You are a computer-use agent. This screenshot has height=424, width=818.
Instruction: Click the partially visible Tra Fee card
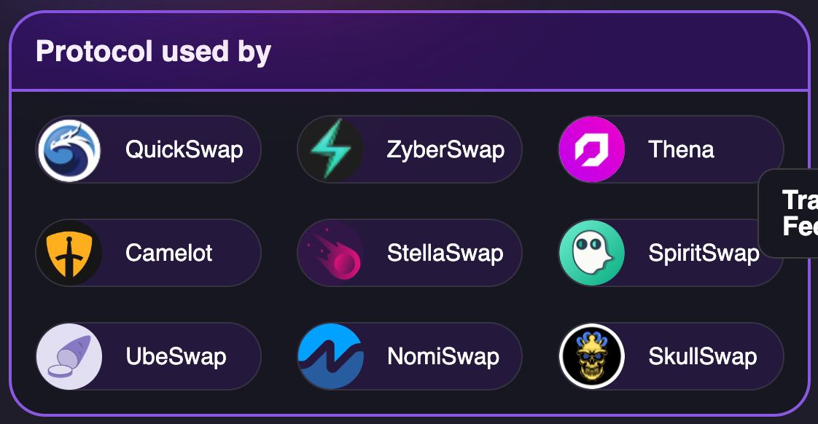pyautogui.click(x=788, y=213)
